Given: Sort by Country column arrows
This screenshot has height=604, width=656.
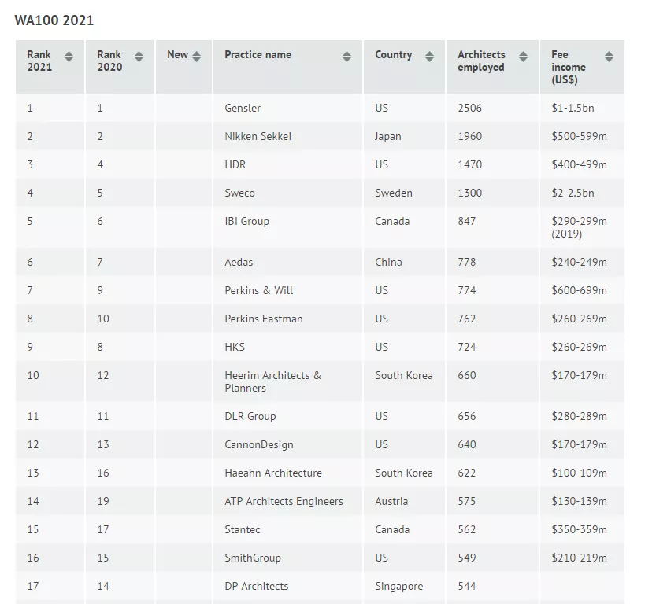Looking at the screenshot, I should [x=429, y=57].
